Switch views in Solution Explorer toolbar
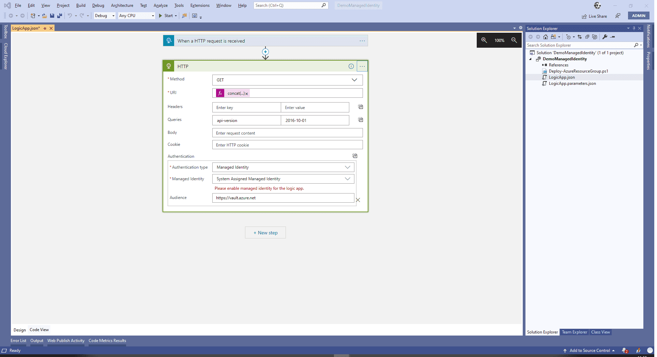657x357 pixels. 553,37
